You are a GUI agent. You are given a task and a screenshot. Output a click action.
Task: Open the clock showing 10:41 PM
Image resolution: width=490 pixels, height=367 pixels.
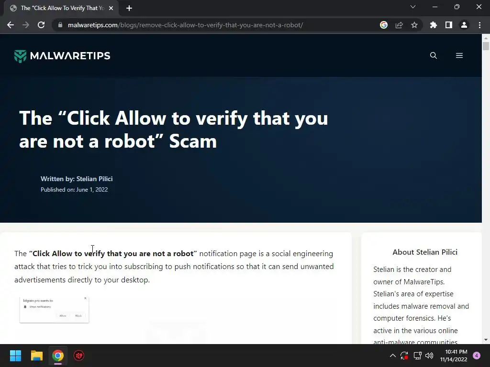(x=454, y=356)
